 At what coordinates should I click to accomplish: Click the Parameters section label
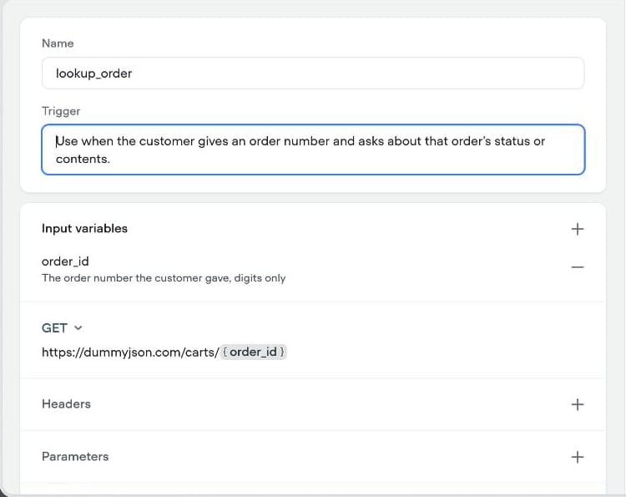[x=75, y=457]
